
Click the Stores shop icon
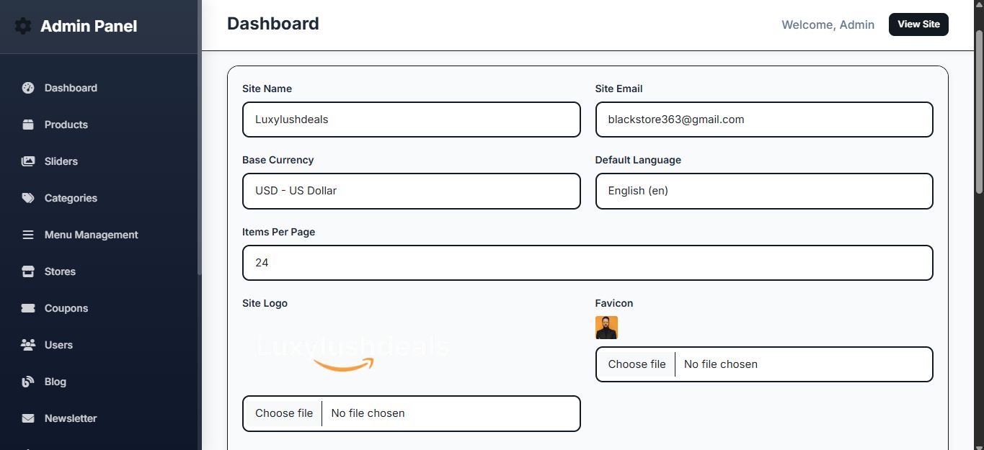tap(28, 271)
